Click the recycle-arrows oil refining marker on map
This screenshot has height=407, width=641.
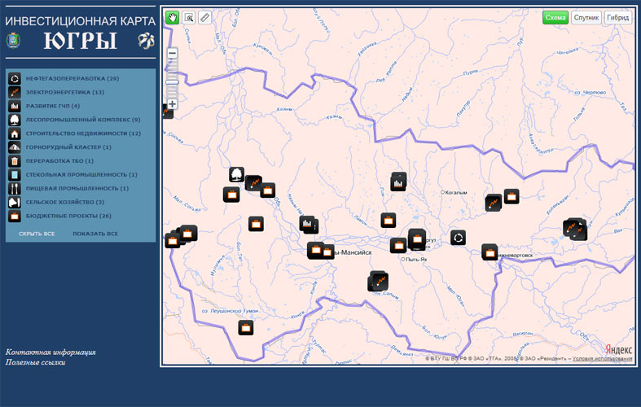click(x=459, y=238)
